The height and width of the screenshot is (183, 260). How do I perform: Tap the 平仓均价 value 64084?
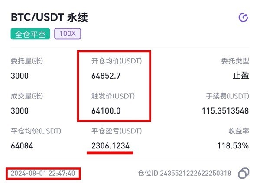coord(22,146)
